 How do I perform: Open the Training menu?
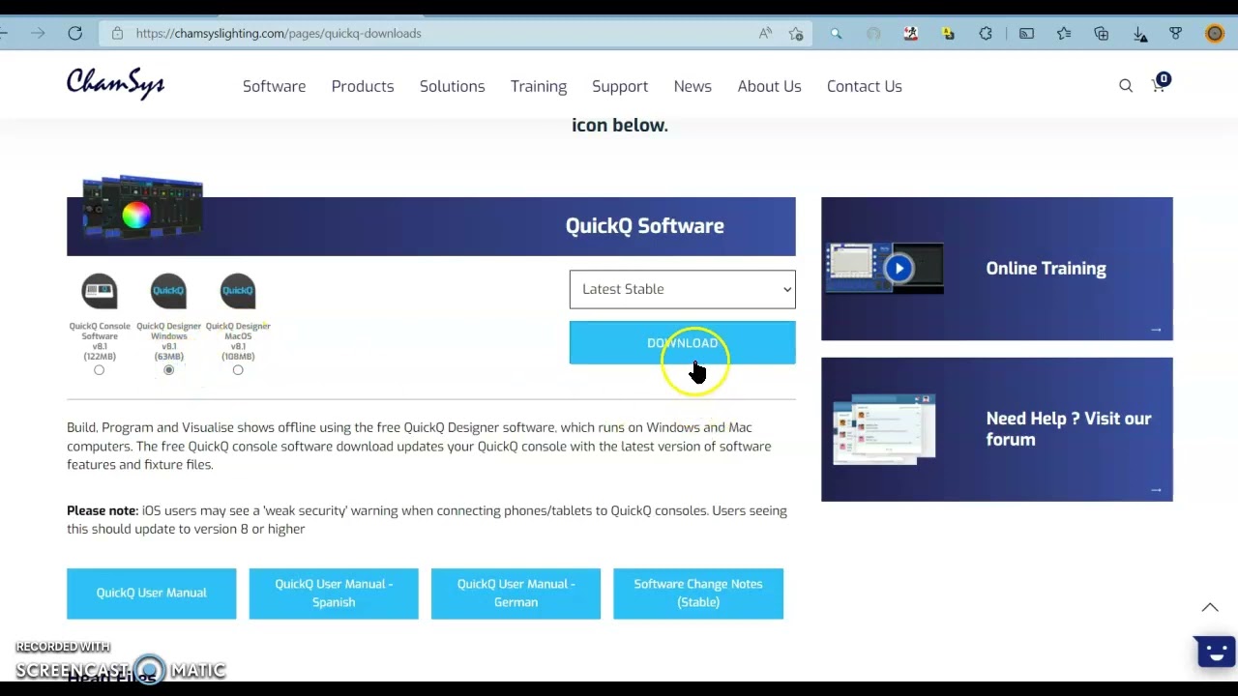539,86
